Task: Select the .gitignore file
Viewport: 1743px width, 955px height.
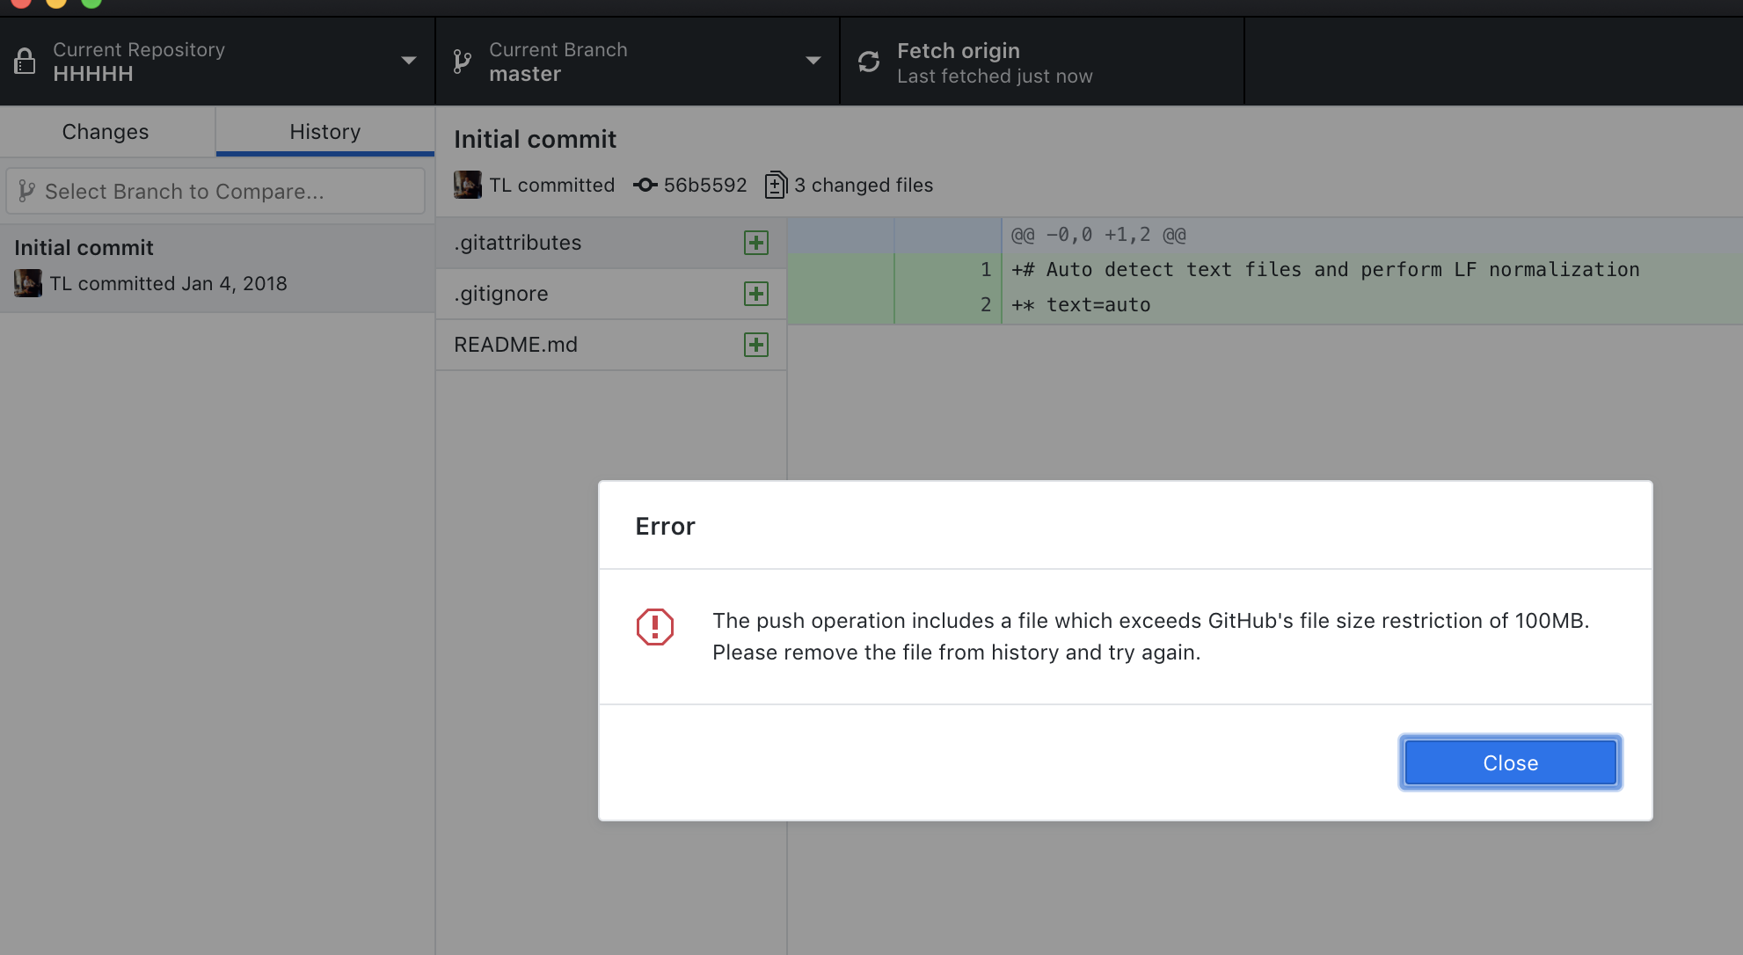Action: tap(610, 294)
